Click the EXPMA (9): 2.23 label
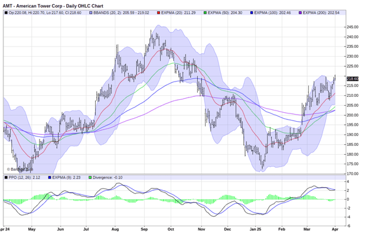 [67, 178]
